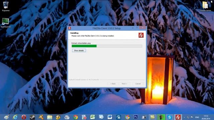The height and width of the screenshot is (120, 214).
Task: Open the new folder on desktop
Action: tap(205, 6)
